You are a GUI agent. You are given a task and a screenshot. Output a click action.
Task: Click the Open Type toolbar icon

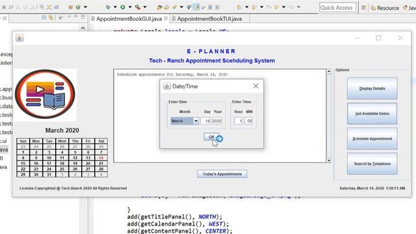pos(159,7)
